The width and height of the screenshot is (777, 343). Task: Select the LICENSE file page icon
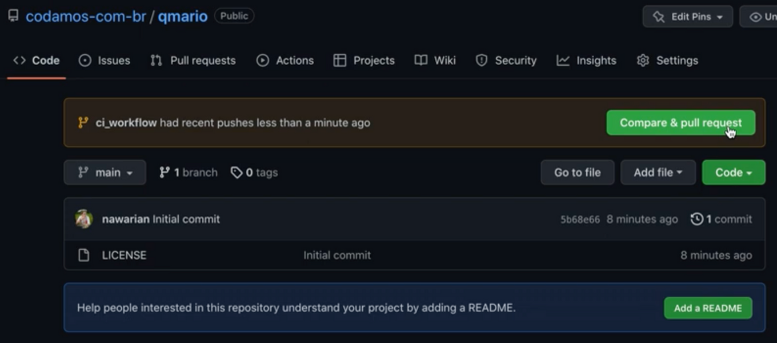pyautogui.click(x=84, y=255)
